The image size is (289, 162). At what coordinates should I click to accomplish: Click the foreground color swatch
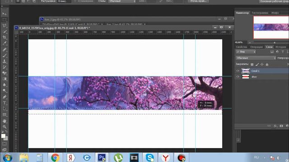tap(3, 136)
